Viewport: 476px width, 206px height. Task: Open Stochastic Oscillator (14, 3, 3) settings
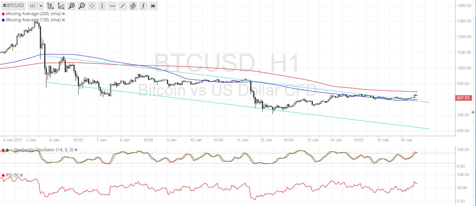click(44, 150)
